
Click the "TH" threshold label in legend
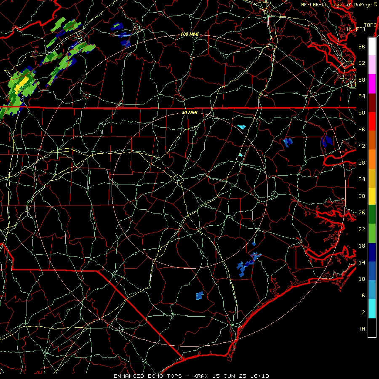[362, 329]
